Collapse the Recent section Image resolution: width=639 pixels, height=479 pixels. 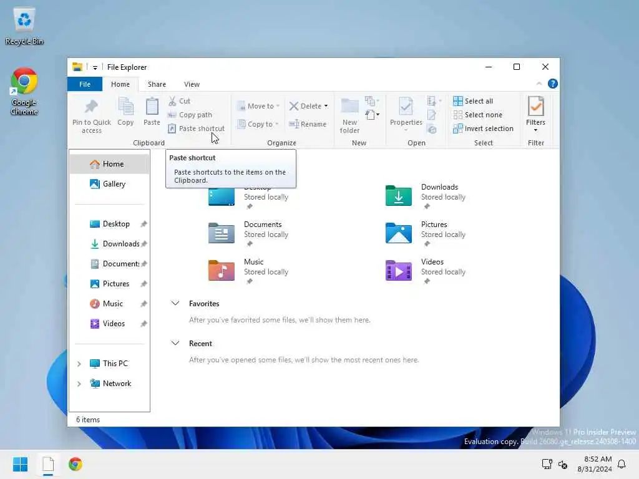175,344
